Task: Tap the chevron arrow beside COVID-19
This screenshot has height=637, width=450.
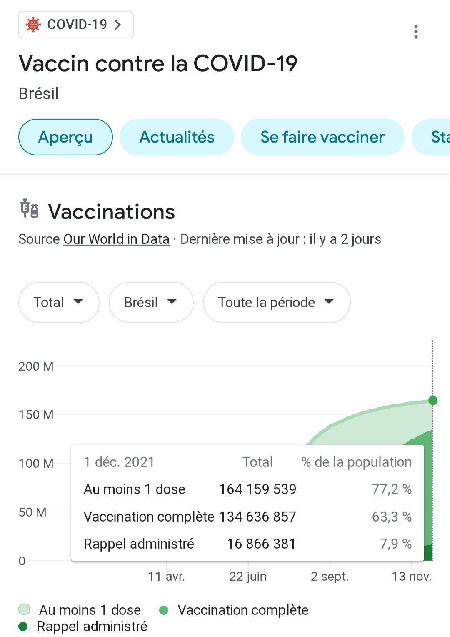Action: tap(118, 25)
